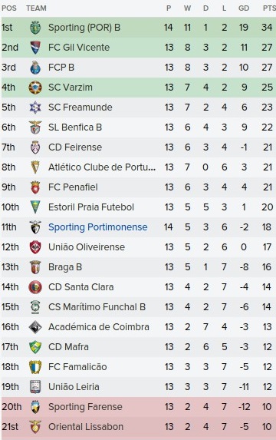Click the SL Benfica B eagle badge
276x440 pixels.
pyautogui.click(x=35, y=127)
